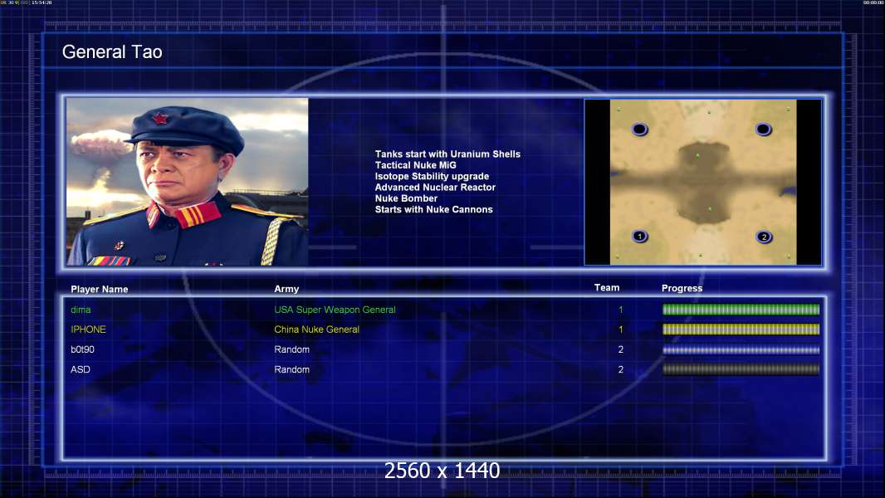Click the 'Random' army for ASD
The image size is (885, 498).
pos(291,369)
